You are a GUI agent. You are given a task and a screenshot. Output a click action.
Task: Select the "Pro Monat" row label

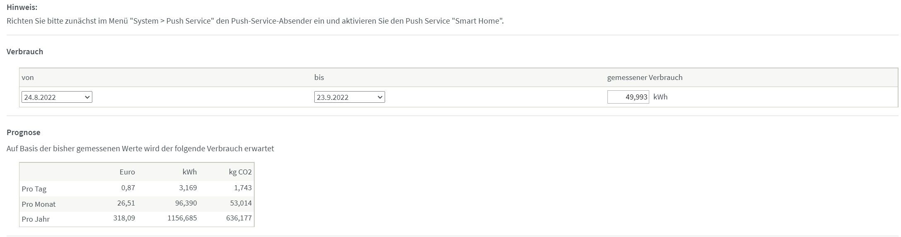[x=39, y=204]
